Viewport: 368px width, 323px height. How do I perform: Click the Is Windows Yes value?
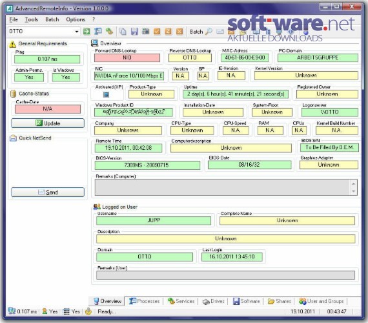[x=66, y=78]
